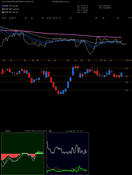Click the 62 price axis label
The image size is (132, 175).
click(x=126, y=77)
